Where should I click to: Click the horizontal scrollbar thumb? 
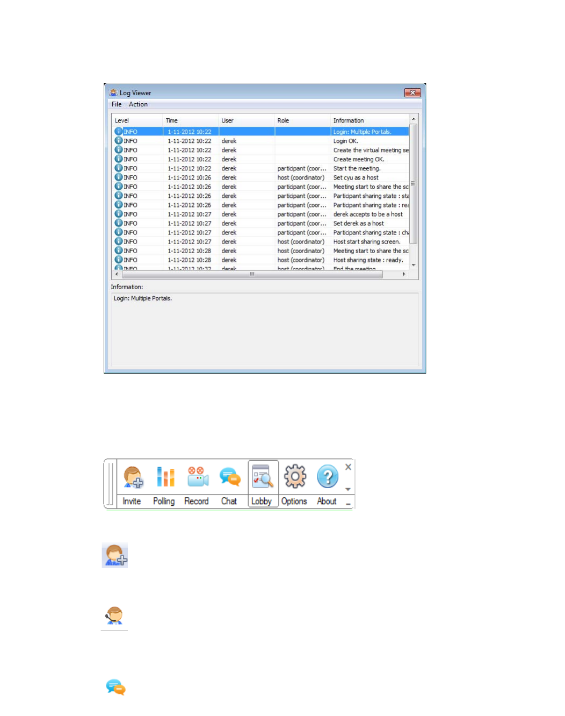point(252,274)
